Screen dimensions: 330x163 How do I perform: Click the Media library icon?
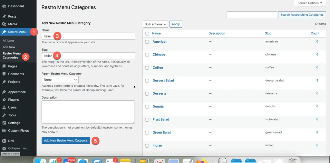[x=4, y=24]
